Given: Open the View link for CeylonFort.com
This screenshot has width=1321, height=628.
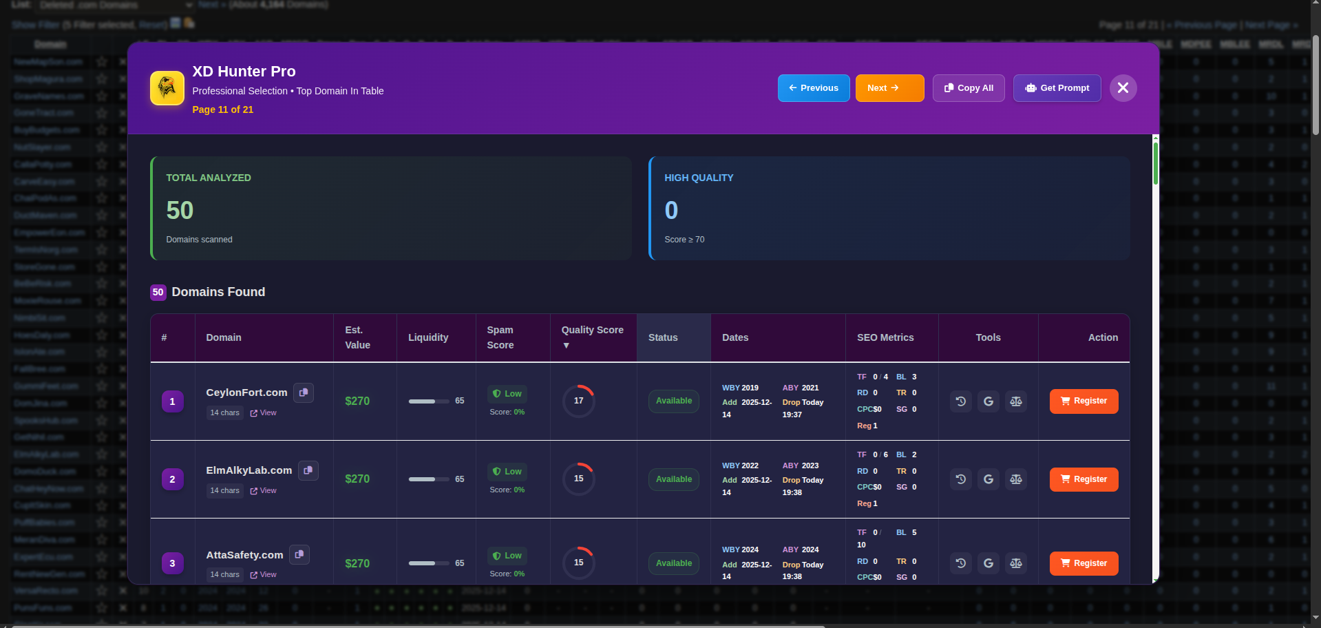Looking at the screenshot, I should pos(263,412).
